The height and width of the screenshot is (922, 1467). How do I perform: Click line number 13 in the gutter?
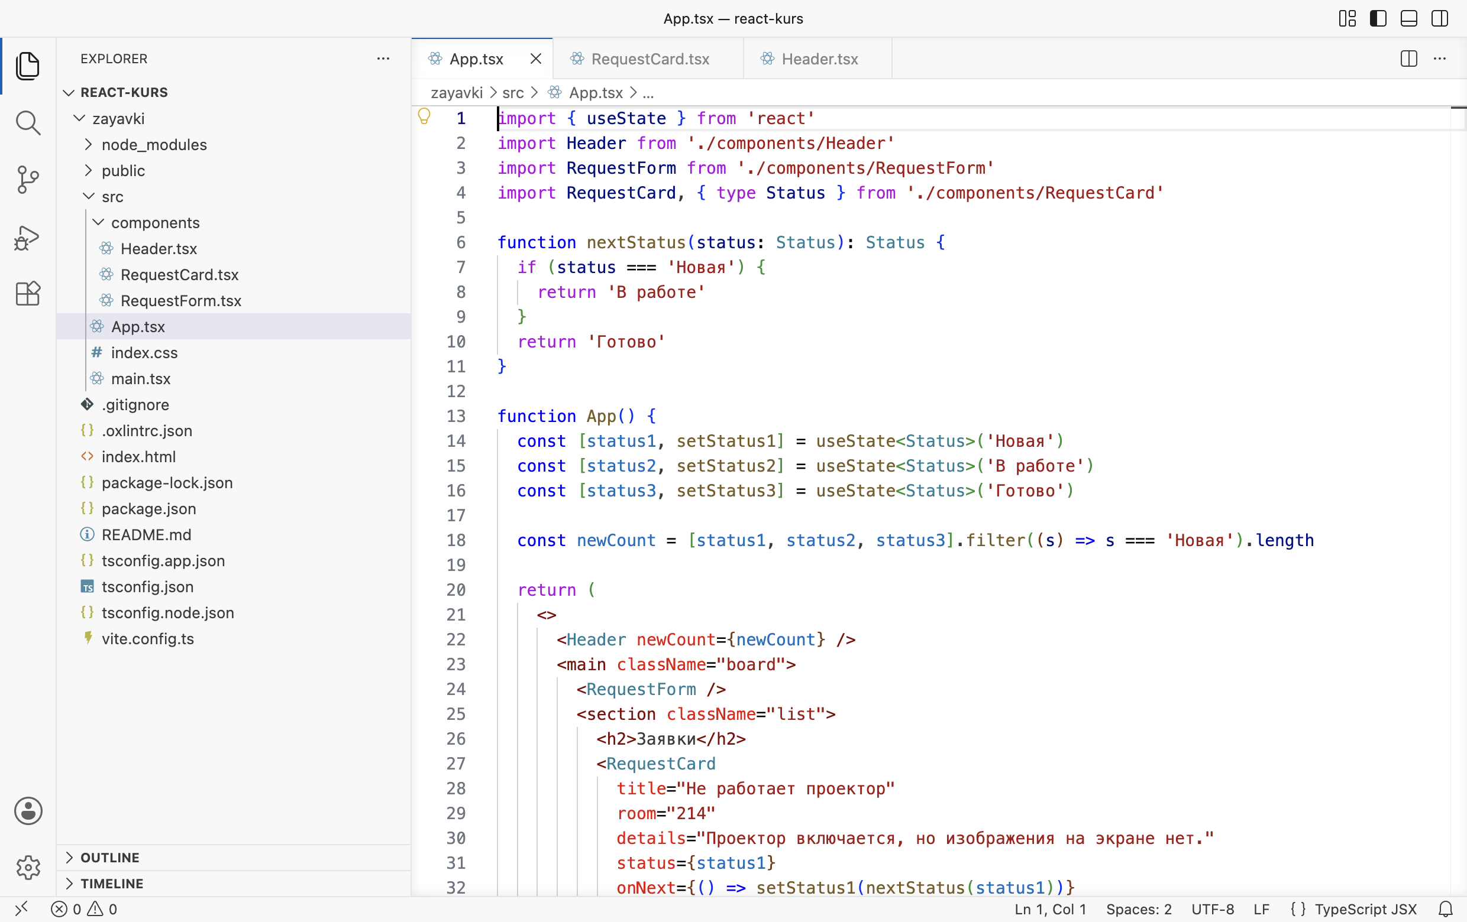[456, 415]
